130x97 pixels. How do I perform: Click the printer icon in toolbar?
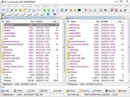click(x=34, y=10)
